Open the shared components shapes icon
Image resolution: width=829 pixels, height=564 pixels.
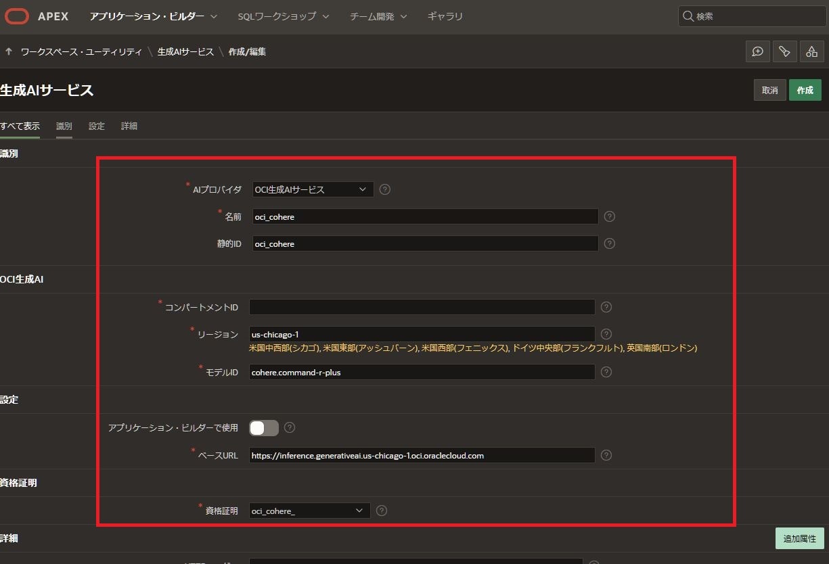tap(811, 51)
